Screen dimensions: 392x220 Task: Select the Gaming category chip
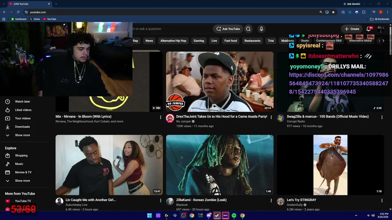pyautogui.click(x=199, y=41)
